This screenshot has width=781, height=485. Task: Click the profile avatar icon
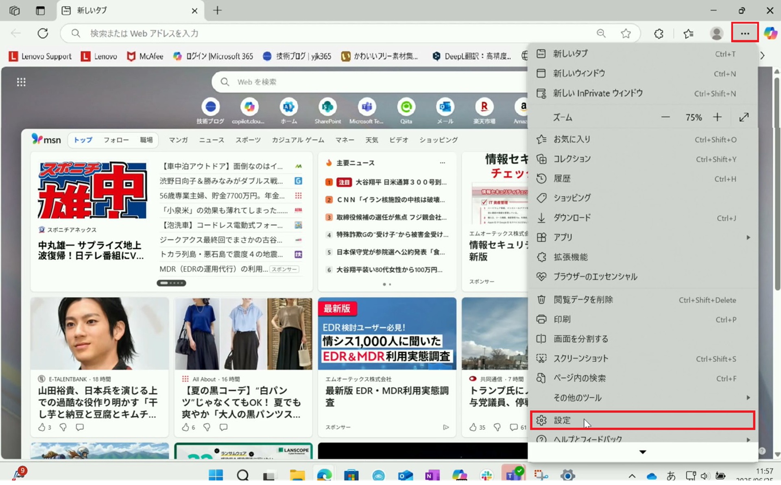point(716,33)
